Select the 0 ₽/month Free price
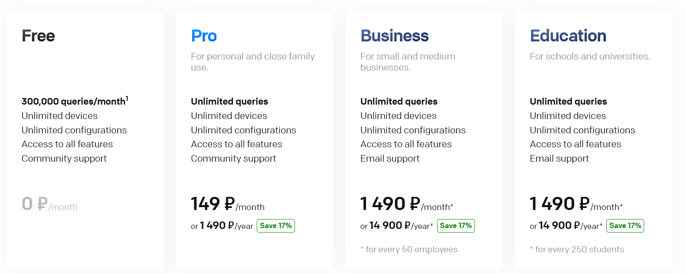The width and height of the screenshot is (686, 274). point(49,204)
